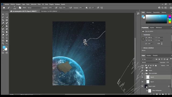Hide the Capa 5 layer
The image size is (172, 97).
tap(142, 82)
